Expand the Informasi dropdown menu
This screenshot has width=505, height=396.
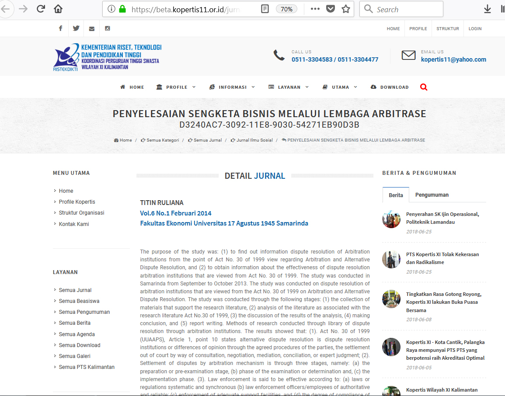click(x=232, y=87)
